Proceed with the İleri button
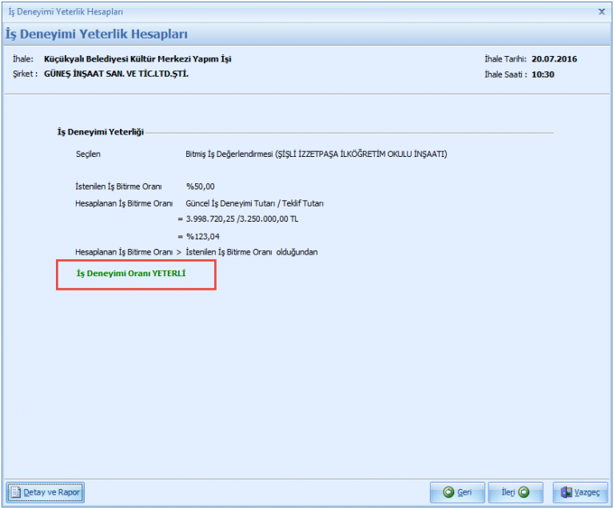 514,492
